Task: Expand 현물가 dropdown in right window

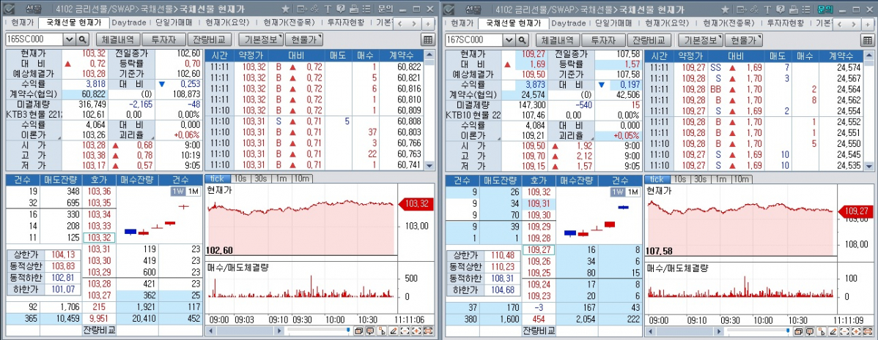Action: click(742, 39)
